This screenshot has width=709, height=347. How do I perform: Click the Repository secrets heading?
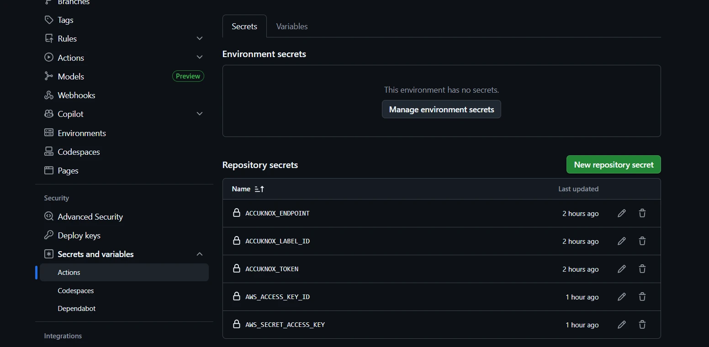(x=260, y=165)
